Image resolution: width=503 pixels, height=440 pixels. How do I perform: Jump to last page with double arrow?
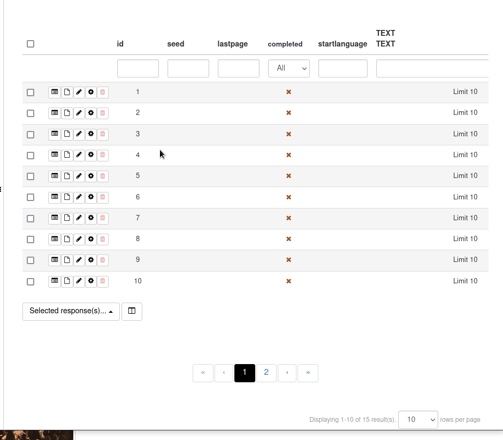(x=308, y=373)
